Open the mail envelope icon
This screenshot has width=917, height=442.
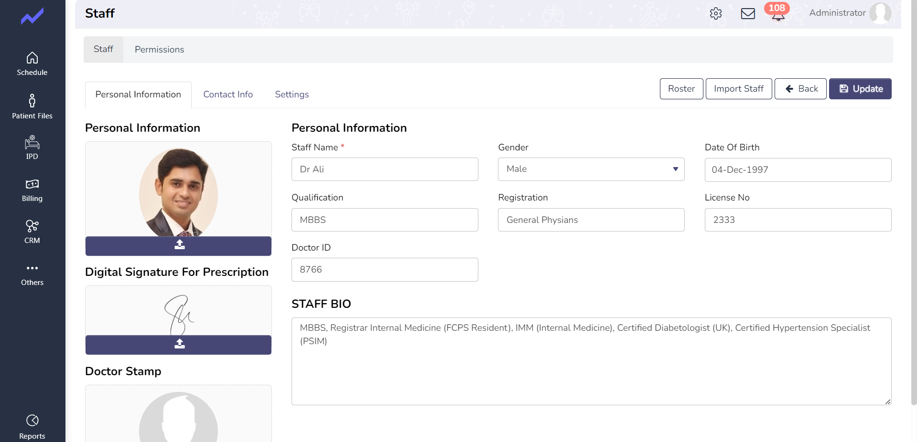coord(748,13)
